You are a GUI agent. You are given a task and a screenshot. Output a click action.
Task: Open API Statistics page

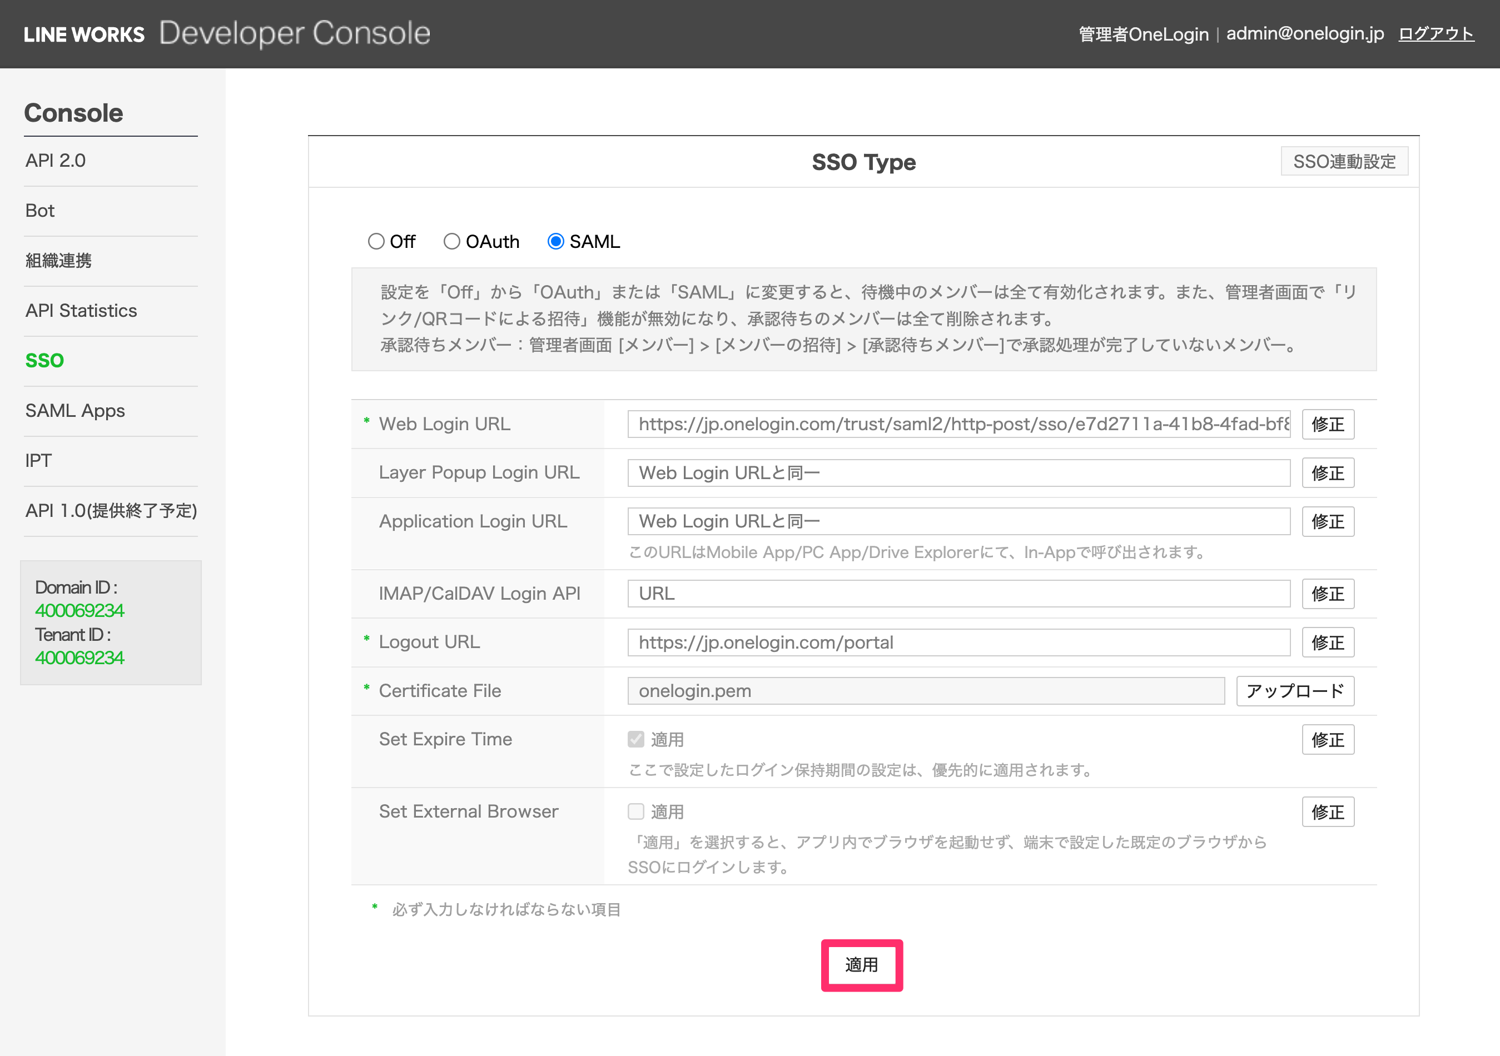(81, 311)
